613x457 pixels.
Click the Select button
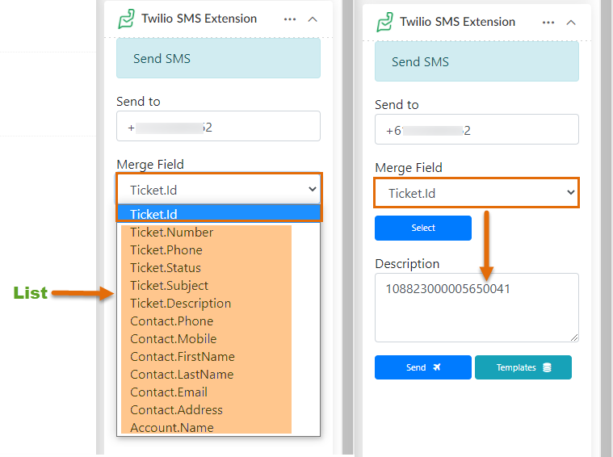point(423,228)
